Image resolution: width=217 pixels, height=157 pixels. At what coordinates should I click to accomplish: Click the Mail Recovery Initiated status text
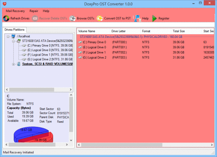(18, 152)
